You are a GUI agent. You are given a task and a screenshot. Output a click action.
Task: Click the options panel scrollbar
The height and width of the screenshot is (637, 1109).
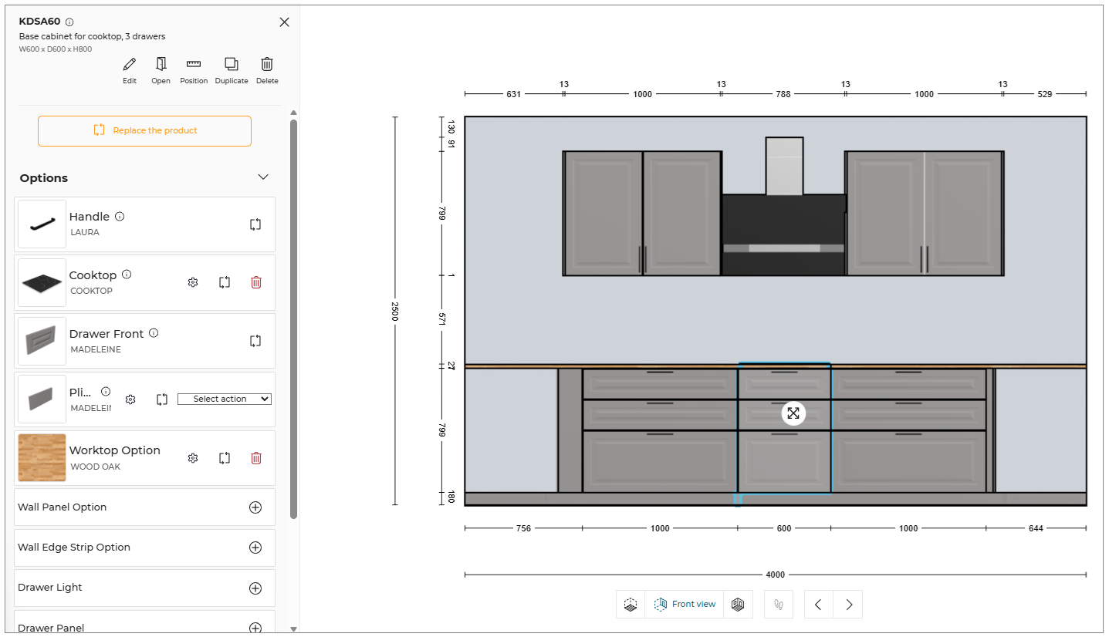(293, 318)
